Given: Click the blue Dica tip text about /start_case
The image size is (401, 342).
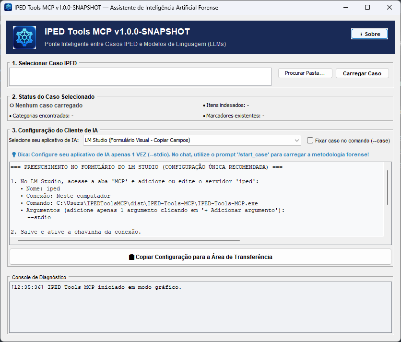Looking at the screenshot, I should click(x=193, y=154).
